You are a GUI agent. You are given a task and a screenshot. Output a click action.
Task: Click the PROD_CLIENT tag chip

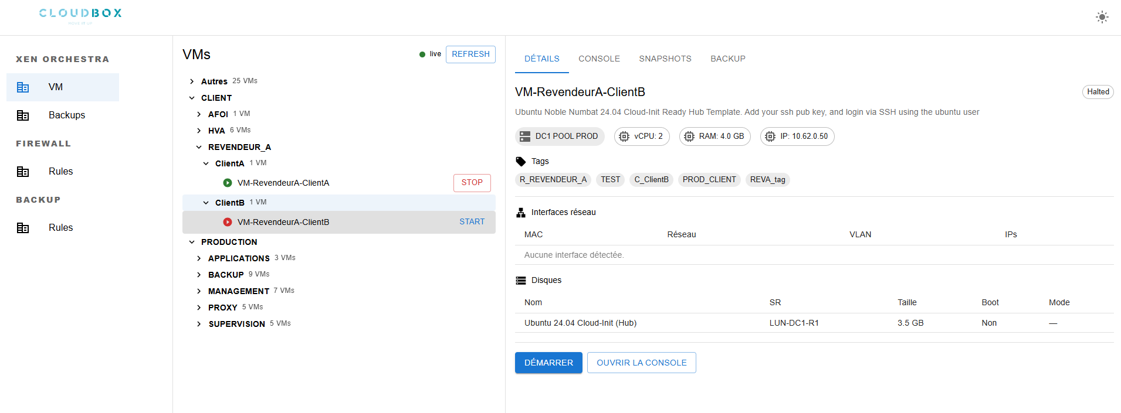click(709, 180)
